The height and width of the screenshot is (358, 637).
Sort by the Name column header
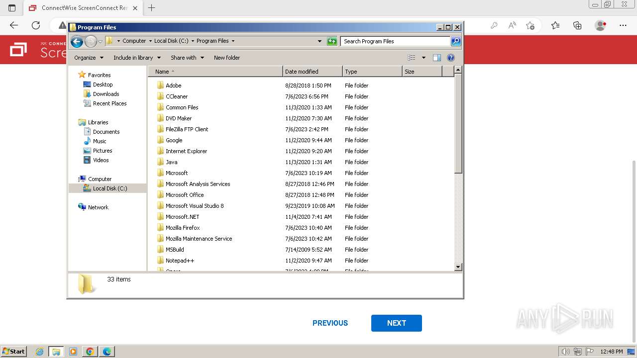tap(215, 72)
